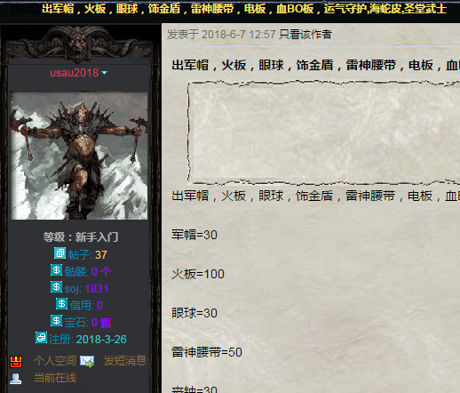Click the barbarian avatar image
Image resolution: width=460 pixels, height=393 pixels.
click(79, 156)
